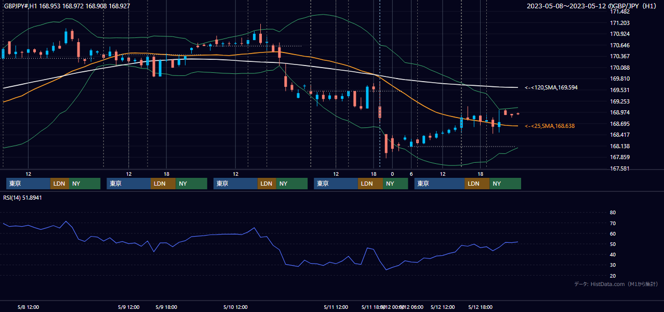This screenshot has width=664, height=312.
Task: Click price axis value 170.367
Action: pyautogui.click(x=620, y=57)
